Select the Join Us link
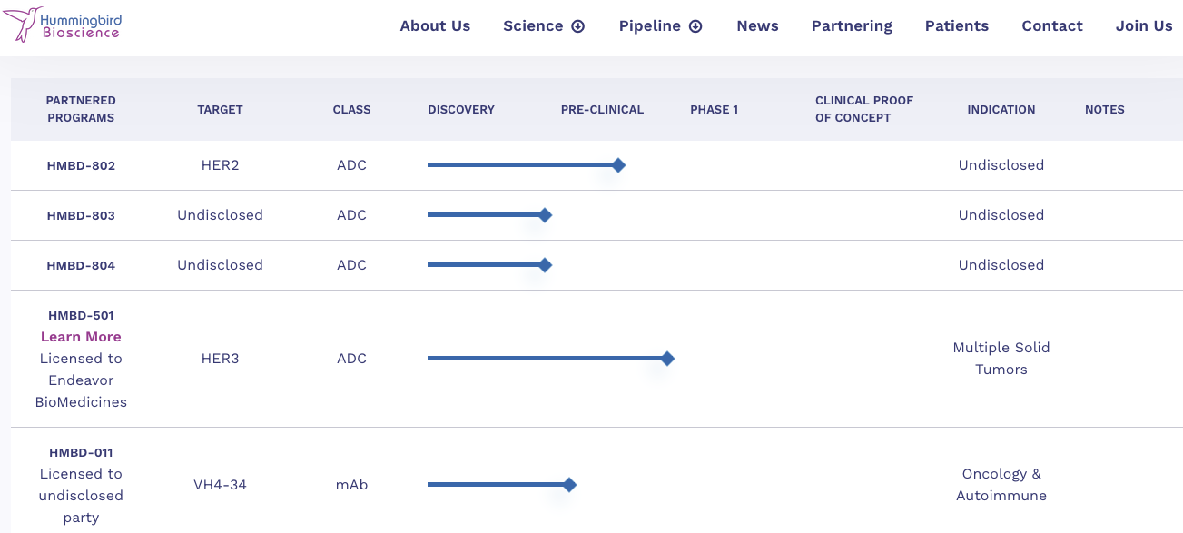The height and width of the screenshot is (533, 1183). (1144, 26)
